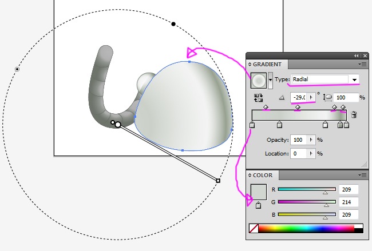Click the black swatch at the spectrum end

coord(359,231)
